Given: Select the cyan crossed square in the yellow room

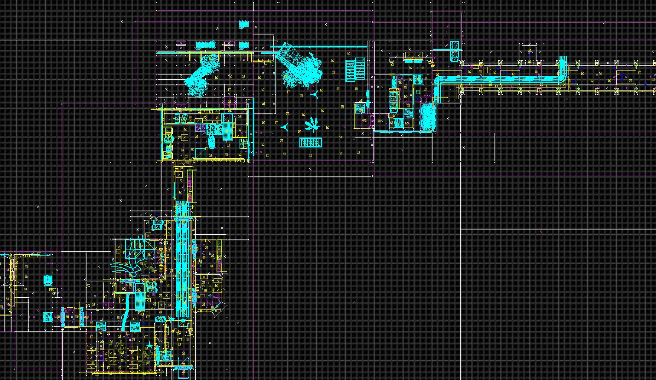Looking at the screenshot, I should (x=201, y=153).
